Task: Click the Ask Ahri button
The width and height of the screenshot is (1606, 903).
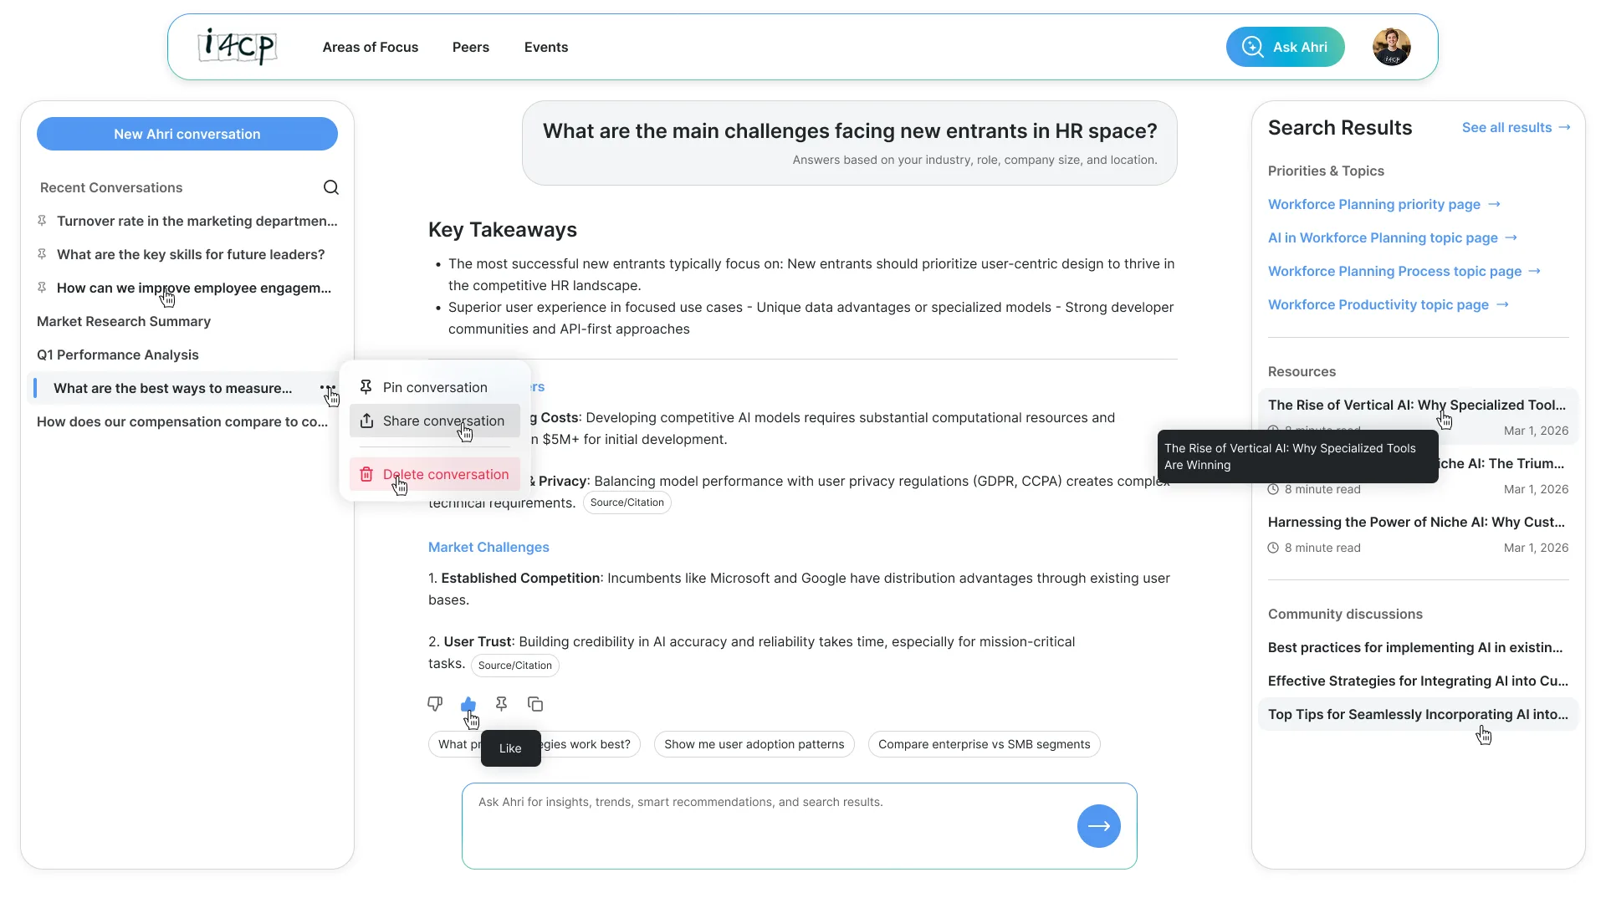Action: (1285, 47)
